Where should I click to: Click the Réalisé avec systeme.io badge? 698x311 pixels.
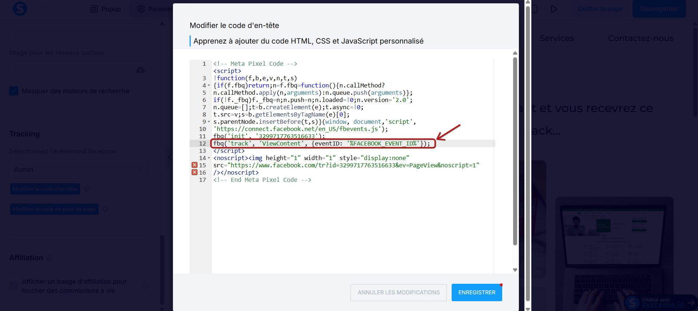click(x=661, y=303)
